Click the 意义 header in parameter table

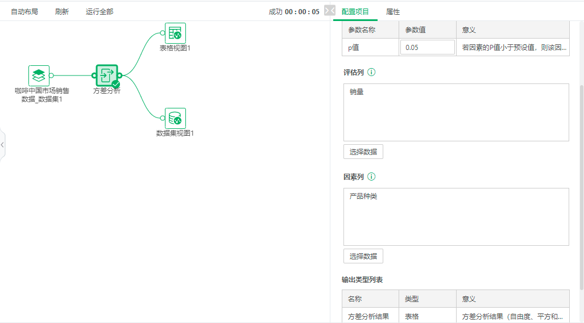pyautogui.click(x=513, y=30)
